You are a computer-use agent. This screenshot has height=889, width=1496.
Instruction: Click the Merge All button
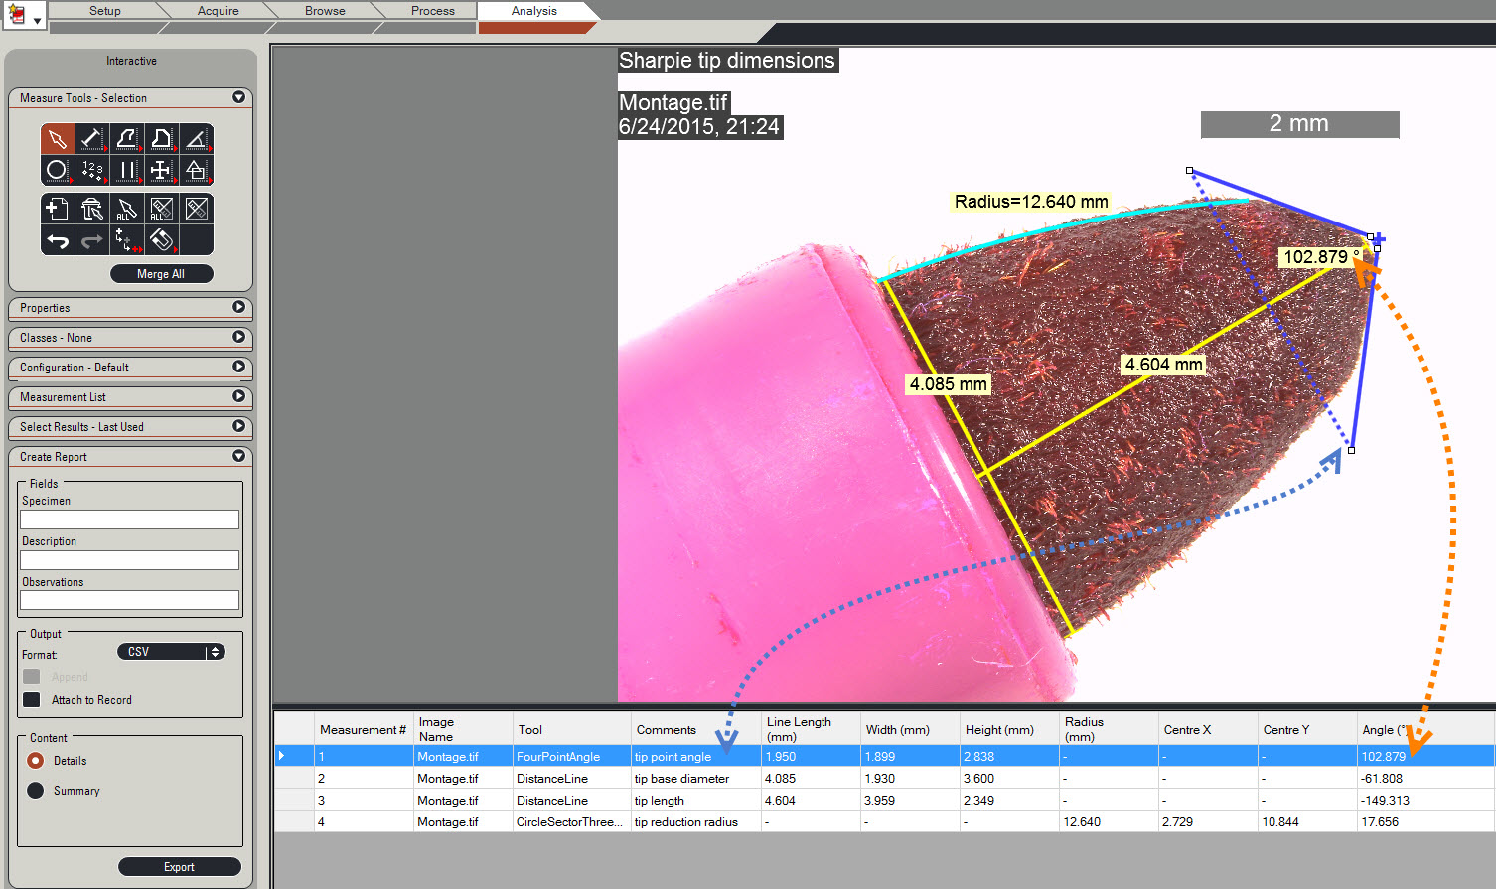click(x=161, y=274)
